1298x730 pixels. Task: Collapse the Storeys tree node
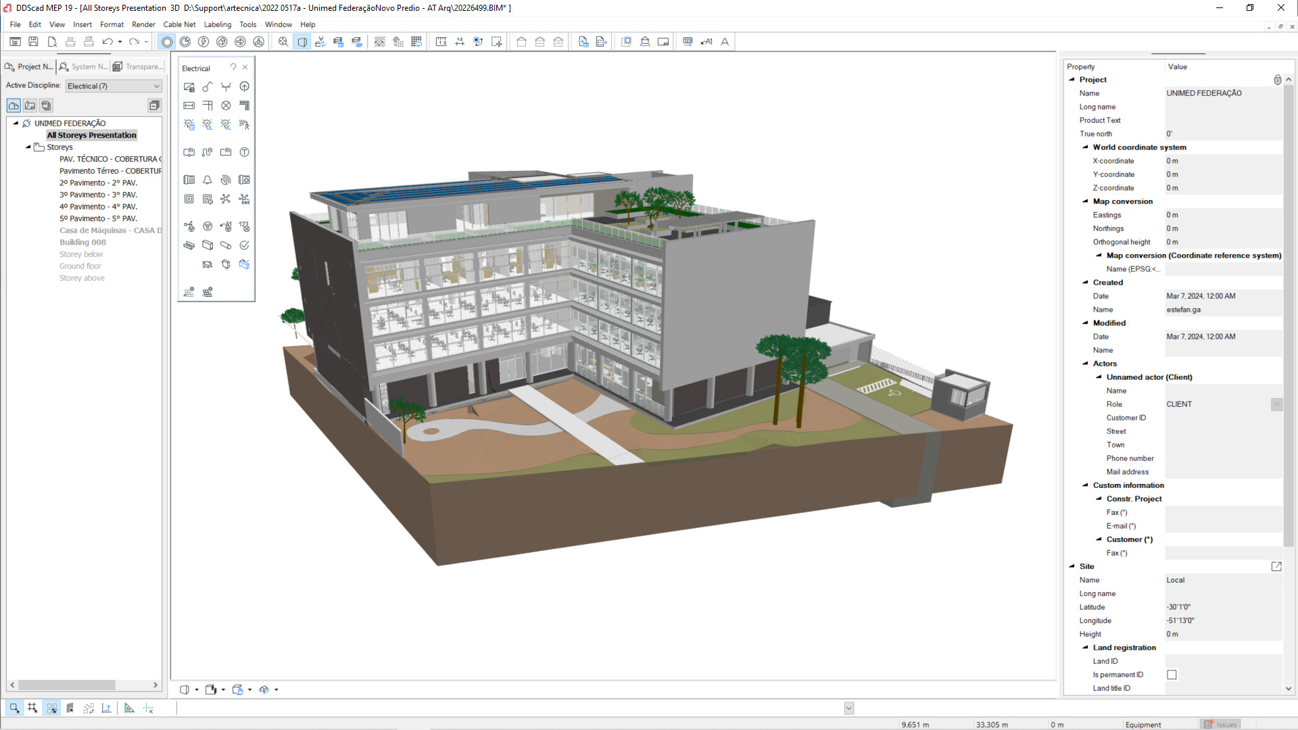pyautogui.click(x=28, y=147)
